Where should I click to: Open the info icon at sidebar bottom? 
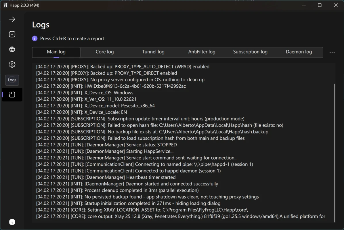pyautogui.click(x=12, y=222)
